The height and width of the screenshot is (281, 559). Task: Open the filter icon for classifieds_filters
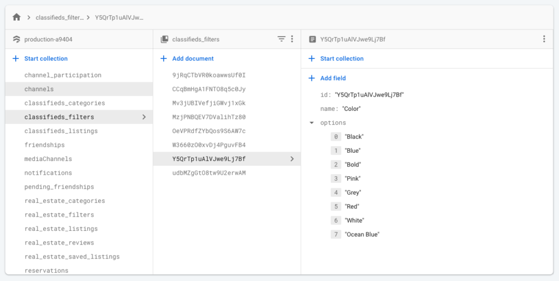[x=282, y=39]
